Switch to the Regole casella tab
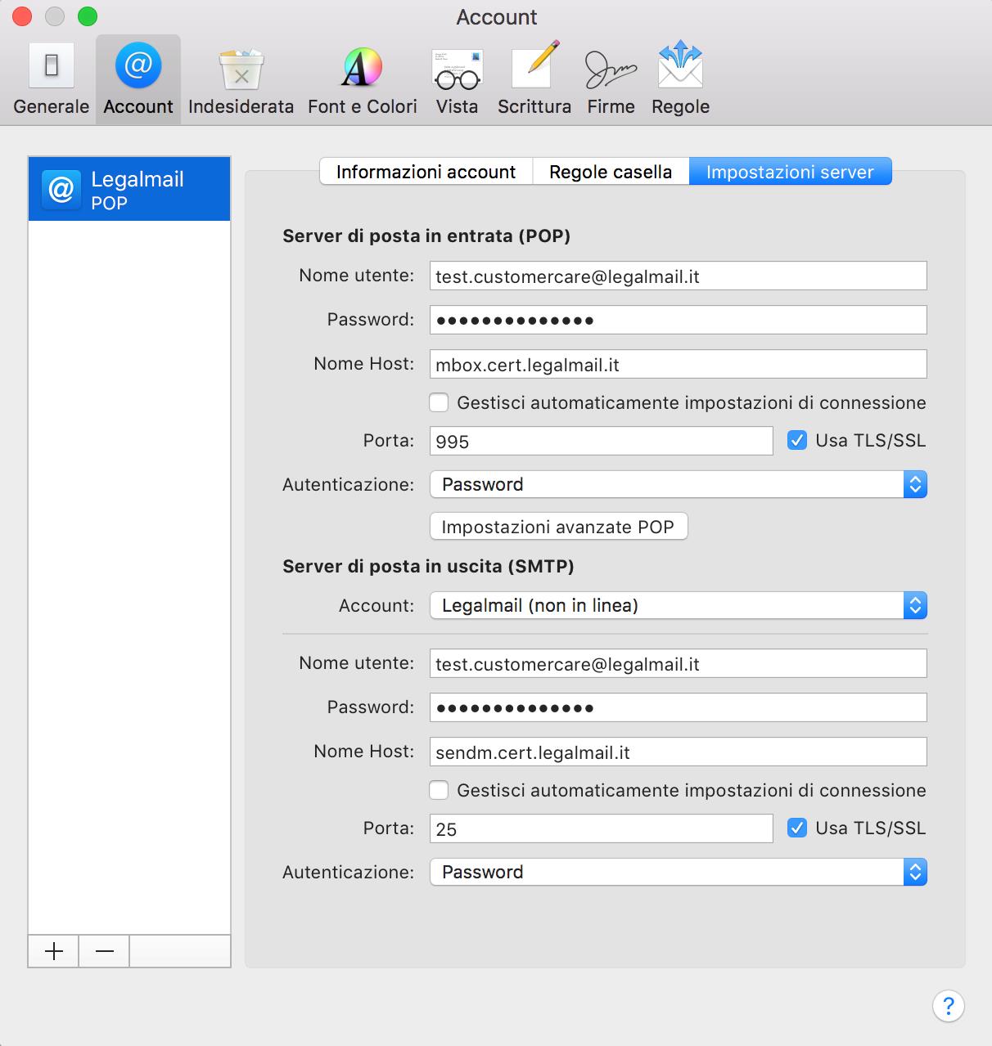The width and height of the screenshot is (992, 1046). point(611,172)
